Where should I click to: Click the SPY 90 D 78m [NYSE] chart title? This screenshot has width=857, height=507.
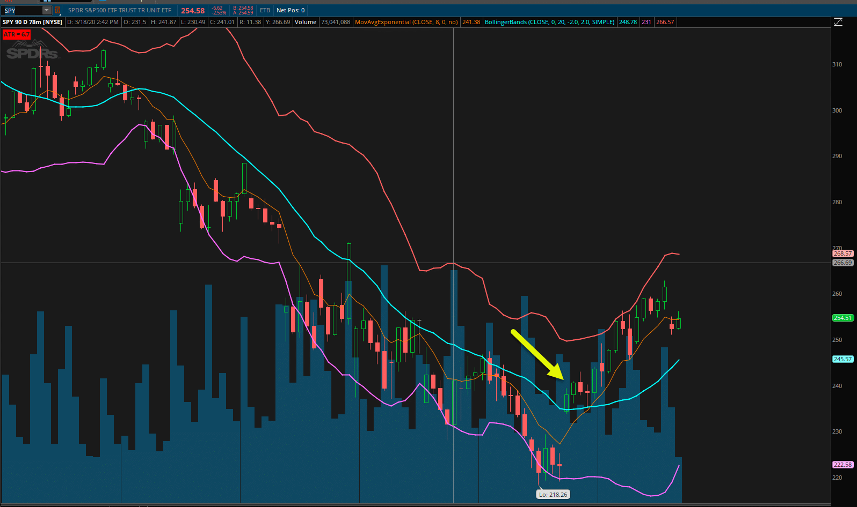click(x=33, y=22)
